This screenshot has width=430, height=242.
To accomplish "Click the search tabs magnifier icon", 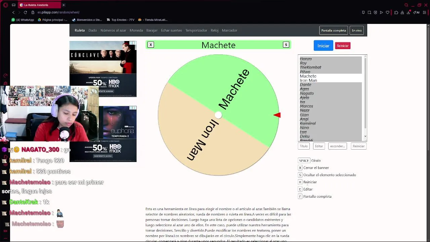I will pyautogui.click(x=406, y=5).
